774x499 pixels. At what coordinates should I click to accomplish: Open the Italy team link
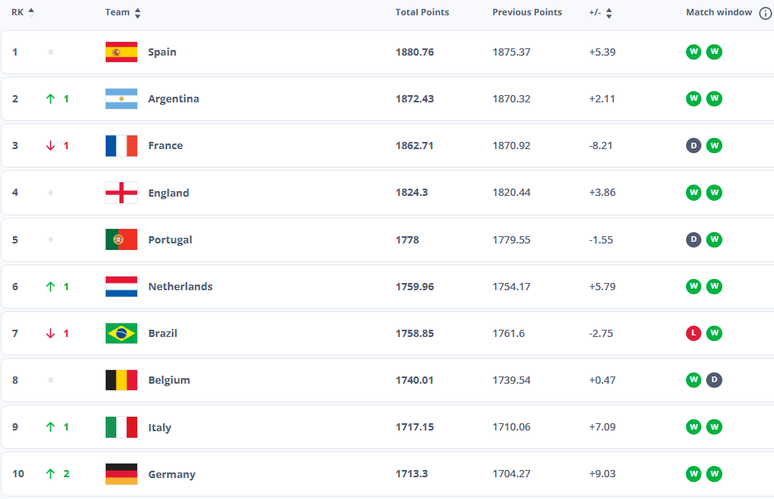coord(160,428)
